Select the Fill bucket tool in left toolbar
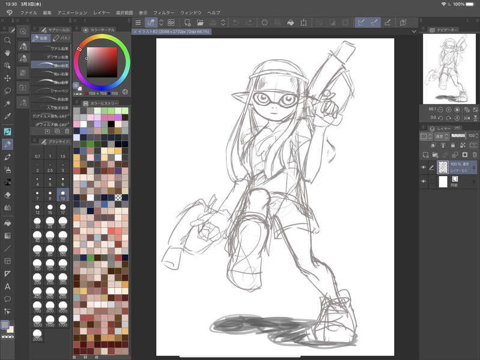The height and width of the screenshot is (360, 480). (x=7, y=223)
